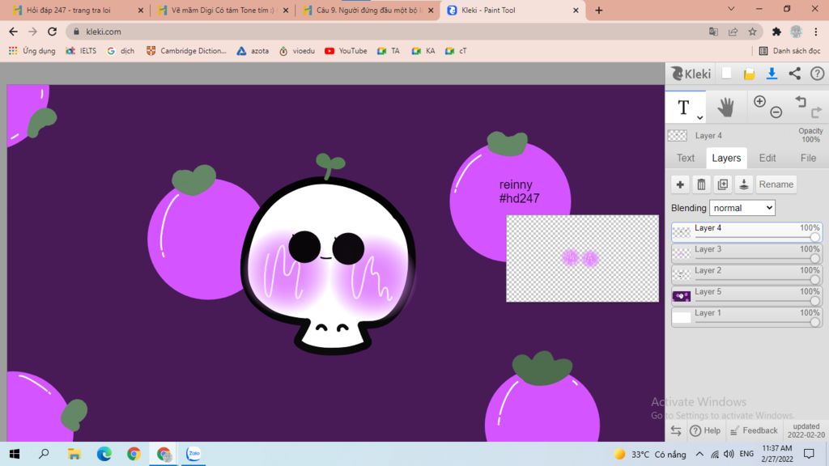Select Layer 3 in the layers list
The height and width of the screenshot is (466, 829).
746,253
